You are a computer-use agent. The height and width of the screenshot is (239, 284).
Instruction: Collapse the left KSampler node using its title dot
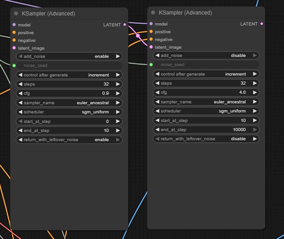16,13
